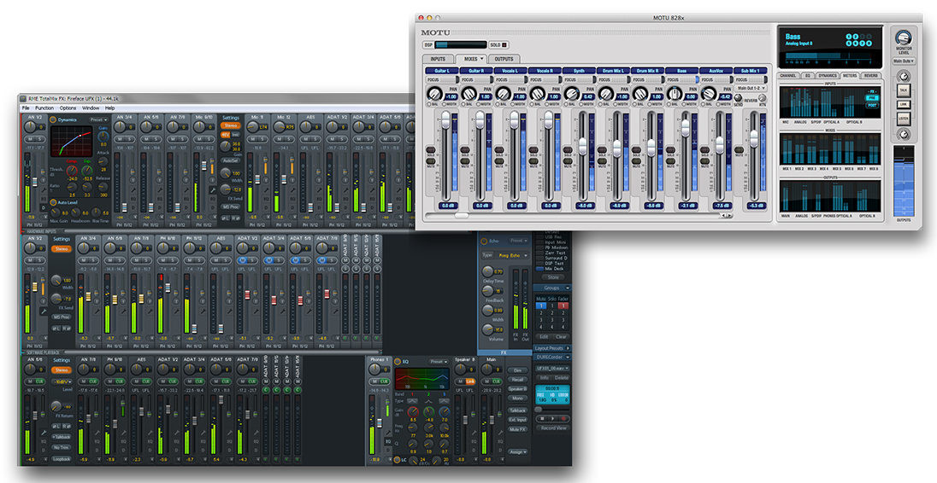Click the PRE meter button in MOTU
The image size is (937, 483).
[x=873, y=98]
